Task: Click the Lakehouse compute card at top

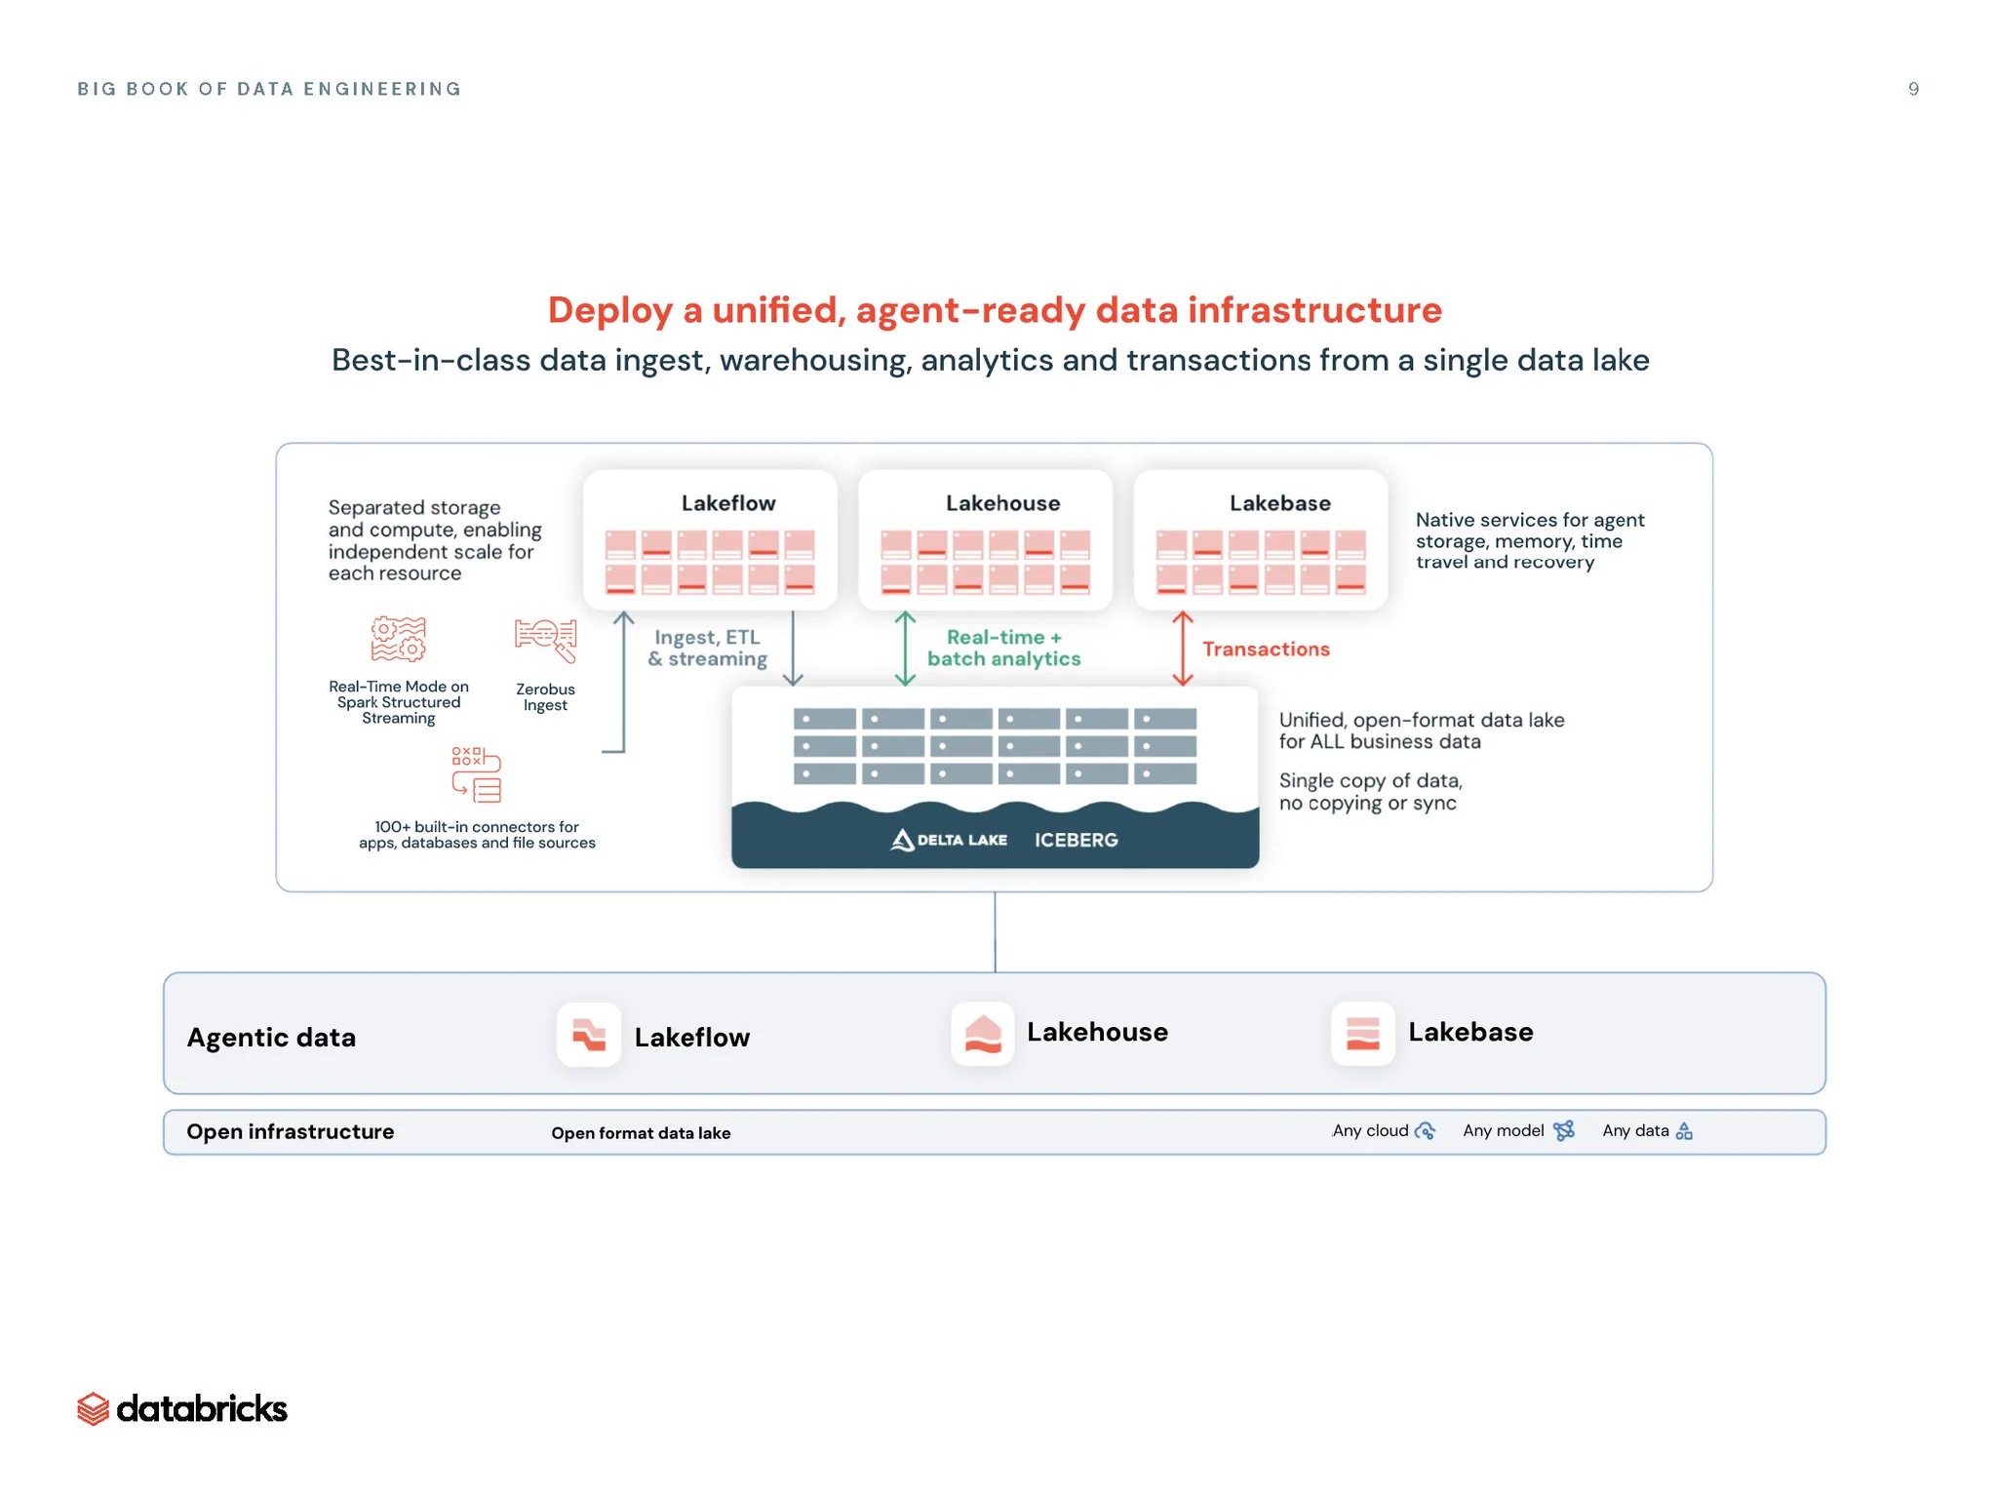Action: pos(985,539)
